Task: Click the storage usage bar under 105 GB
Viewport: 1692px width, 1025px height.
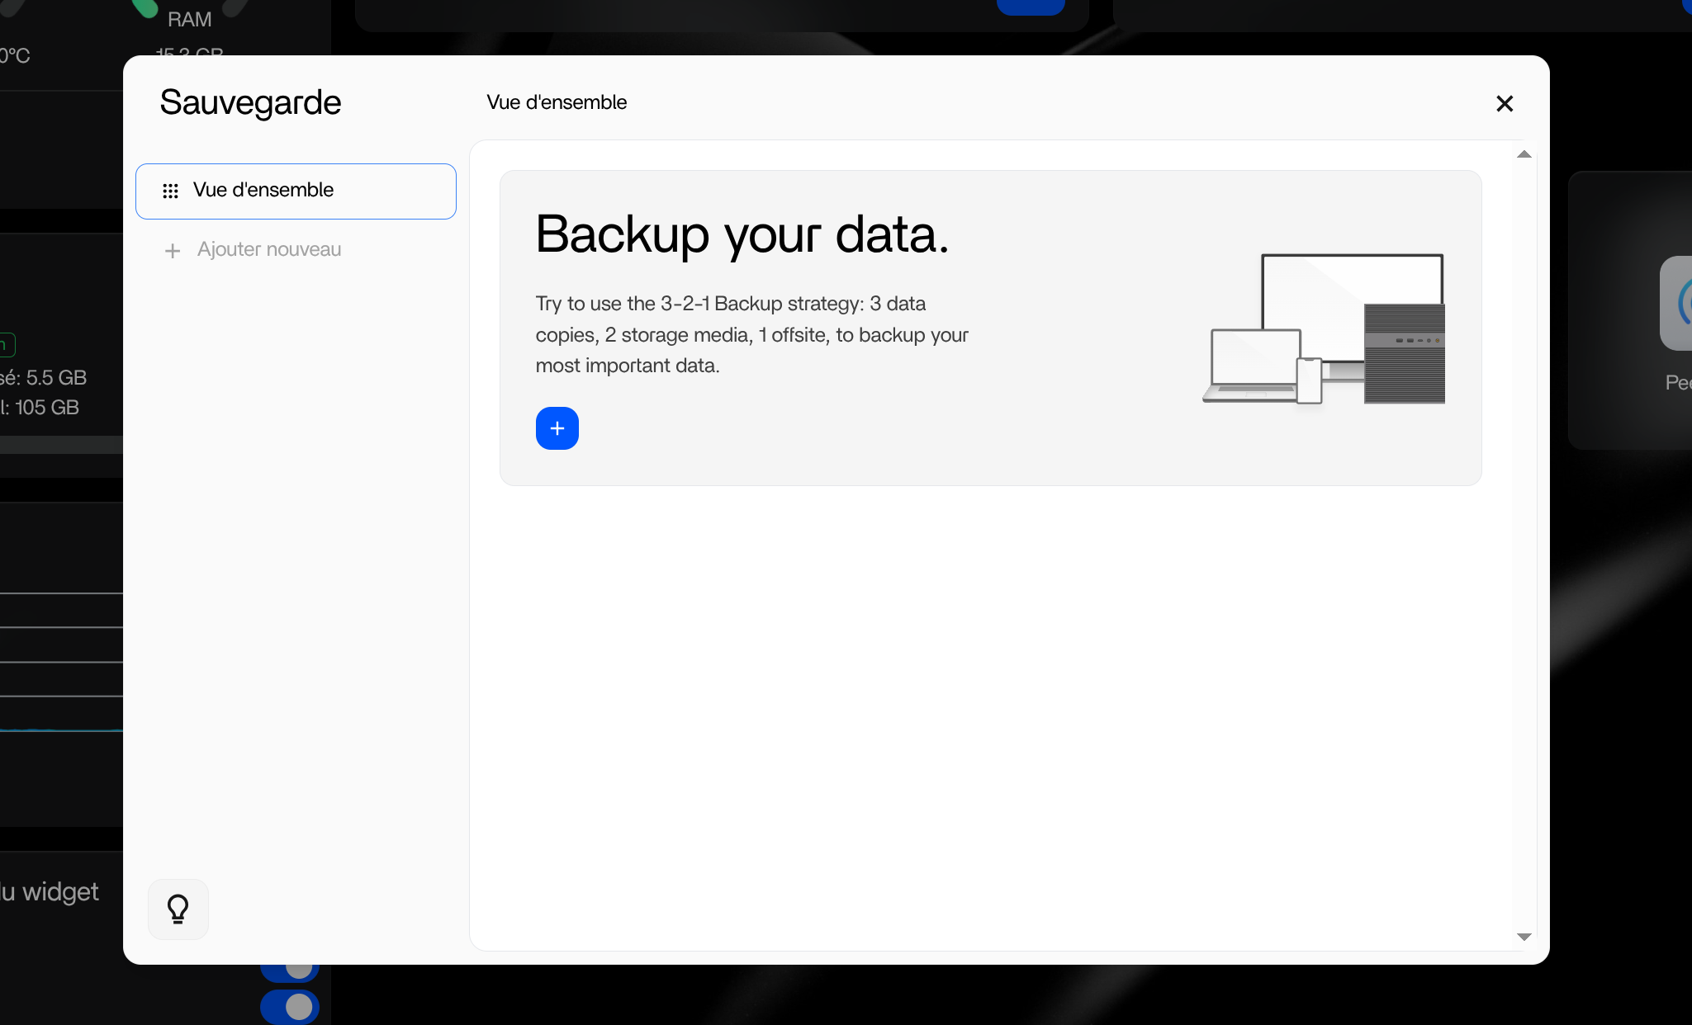Action: pyautogui.click(x=61, y=445)
